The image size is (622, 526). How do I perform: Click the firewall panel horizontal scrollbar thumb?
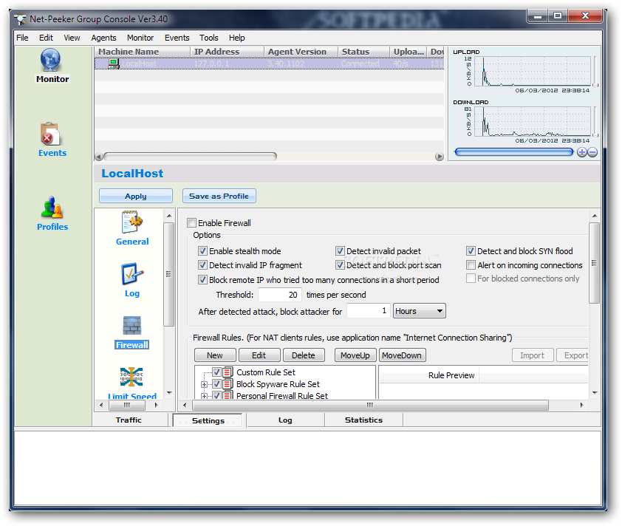pos(370,405)
